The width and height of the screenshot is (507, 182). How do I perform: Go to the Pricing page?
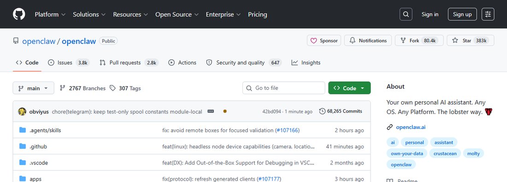tap(257, 14)
